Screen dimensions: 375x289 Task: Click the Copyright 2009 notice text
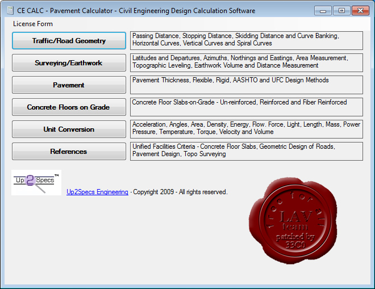pyautogui.click(x=179, y=192)
